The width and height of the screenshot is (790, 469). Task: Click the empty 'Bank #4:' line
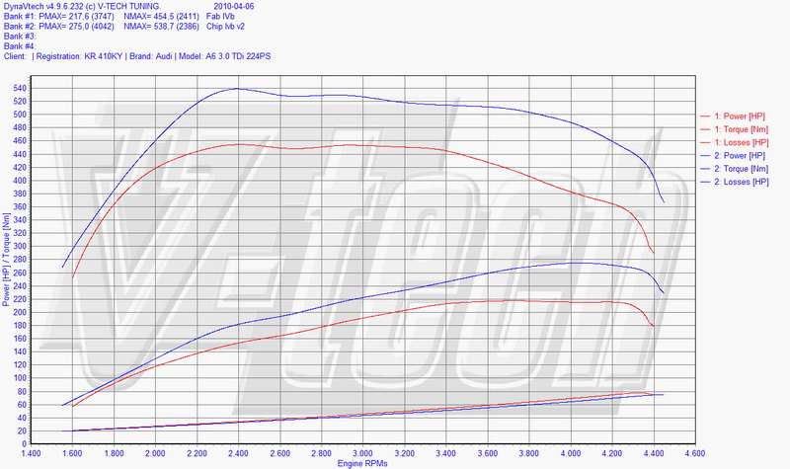point(20,46)
